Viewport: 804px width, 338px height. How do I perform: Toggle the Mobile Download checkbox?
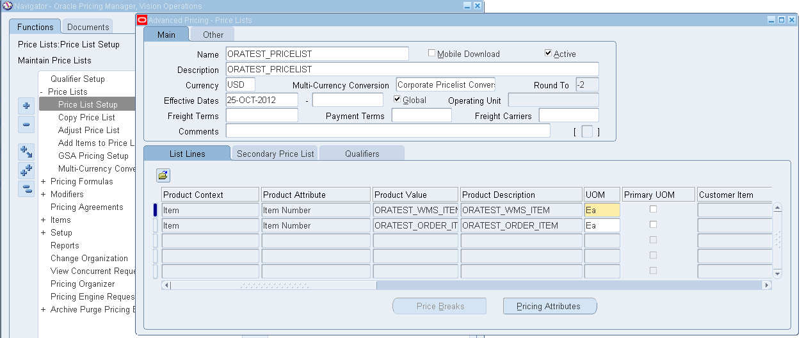coord(432,53)
